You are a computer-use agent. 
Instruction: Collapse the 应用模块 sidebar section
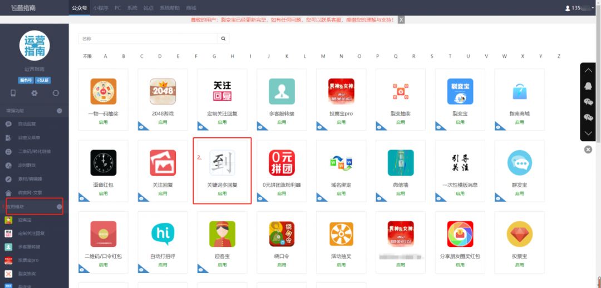[60, 207]
